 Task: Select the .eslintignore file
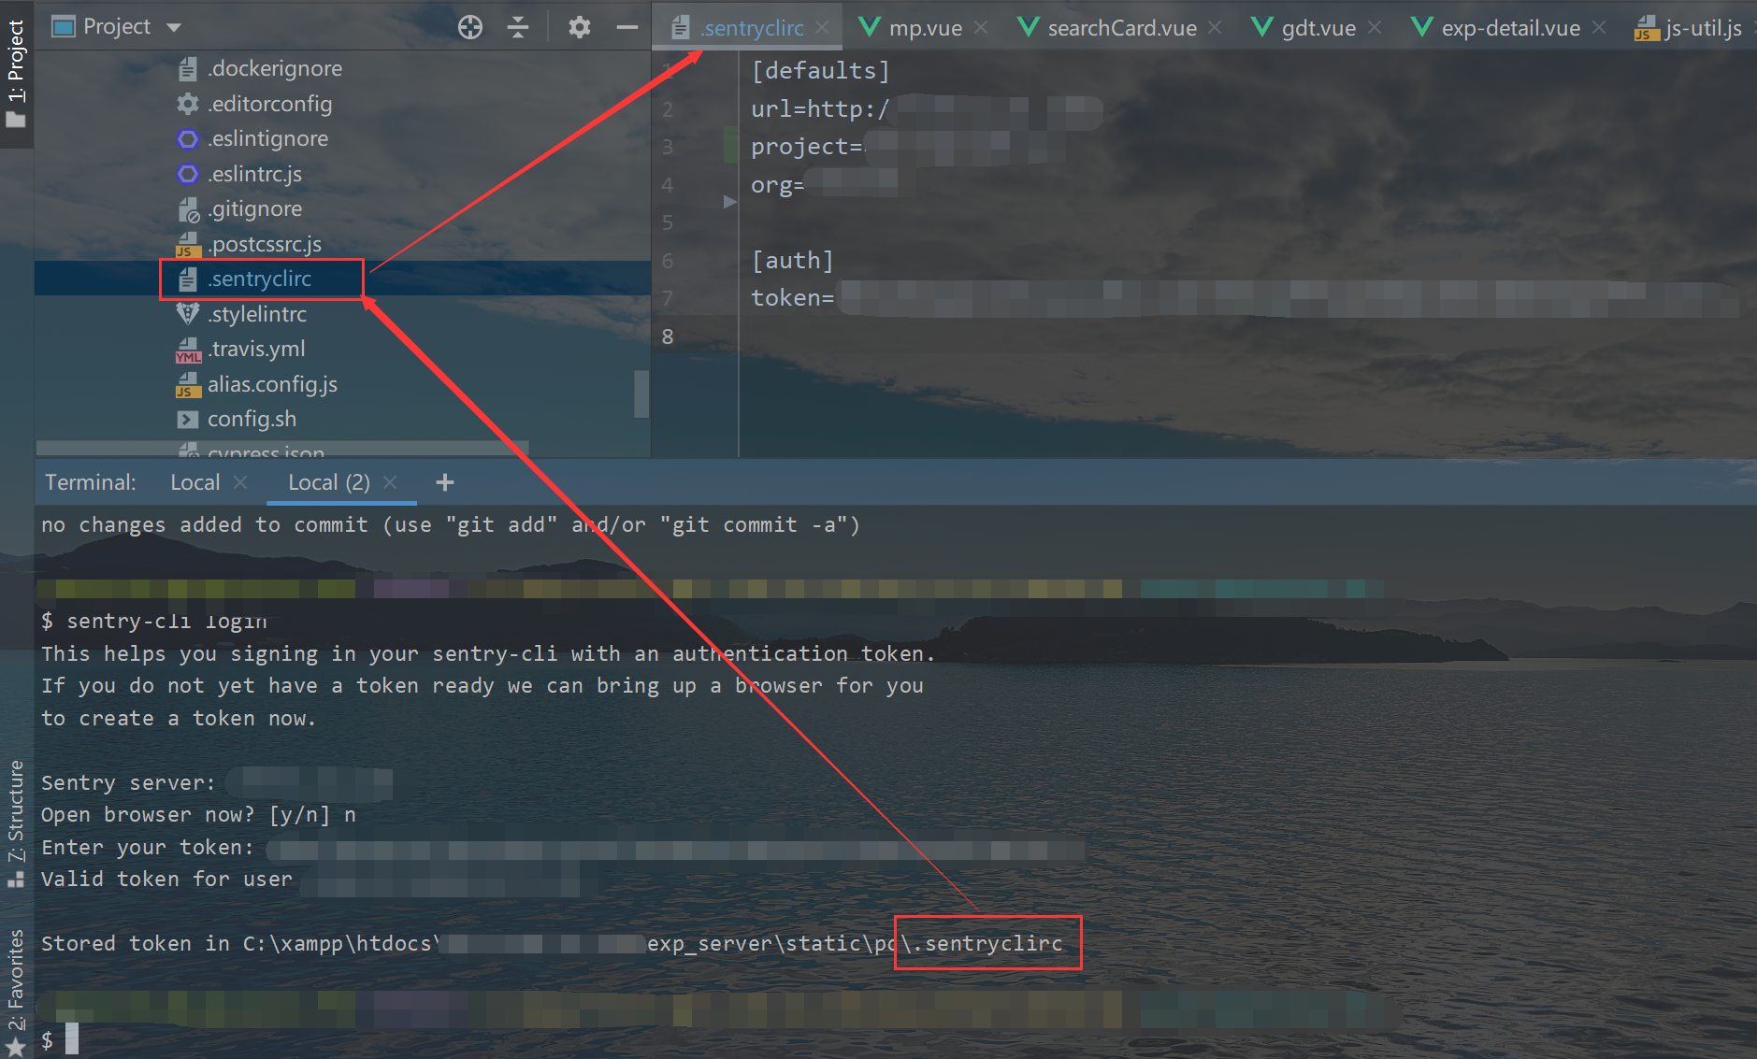tap(267, 138)
